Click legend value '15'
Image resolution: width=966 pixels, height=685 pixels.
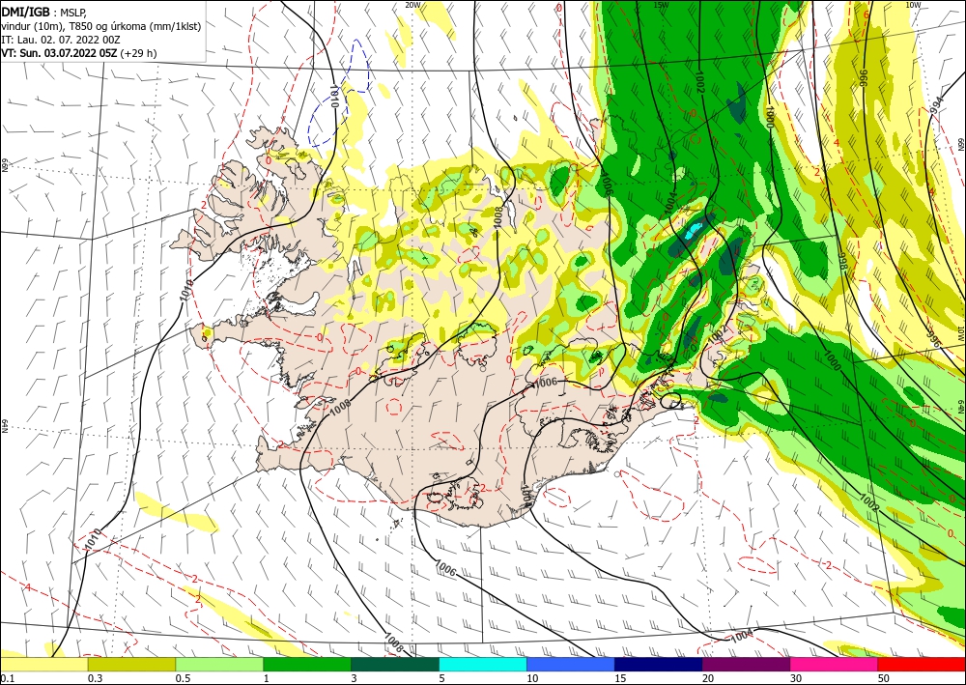click(620, 678)
